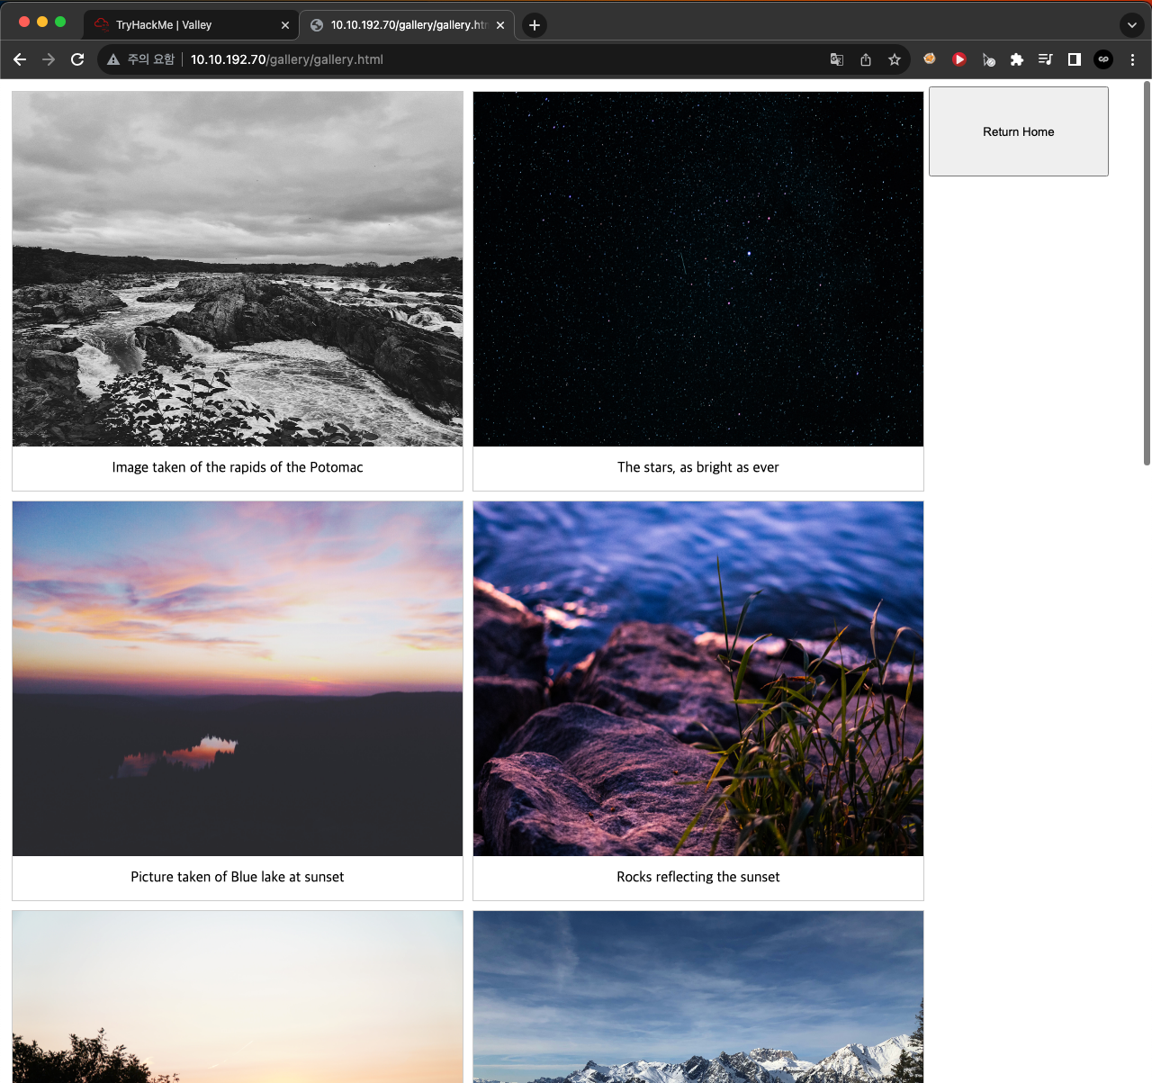The image size is (1152, 1083).
Task: Click the Return Home button
Action: tap(1019, 131)
